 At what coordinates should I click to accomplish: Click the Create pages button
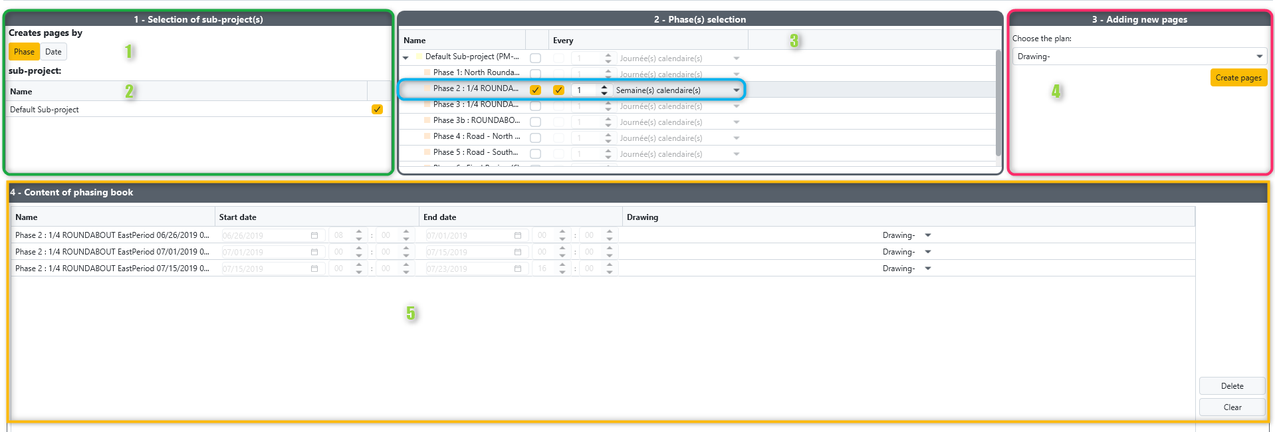point(1238,78)
